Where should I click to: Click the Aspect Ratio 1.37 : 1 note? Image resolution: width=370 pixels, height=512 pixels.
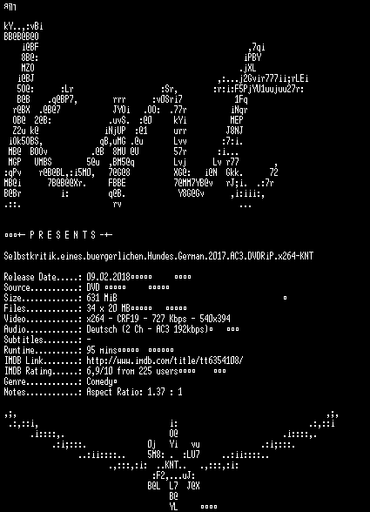(x=134, y=392)
